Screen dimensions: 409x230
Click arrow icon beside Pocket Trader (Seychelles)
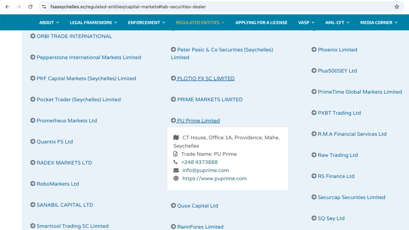click(x=33, y=99)
